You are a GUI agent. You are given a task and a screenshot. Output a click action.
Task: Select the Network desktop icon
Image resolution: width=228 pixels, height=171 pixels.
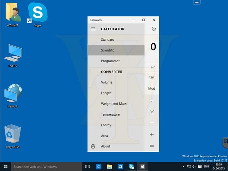coord(13,96)
